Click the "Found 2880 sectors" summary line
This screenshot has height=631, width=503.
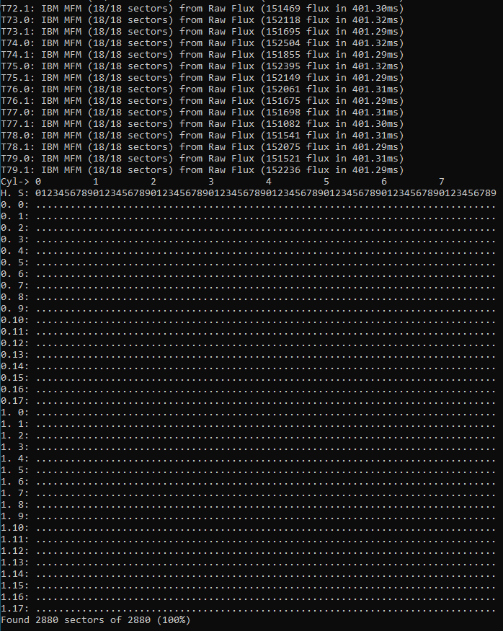pyautogui.click(x=72, y=620)
